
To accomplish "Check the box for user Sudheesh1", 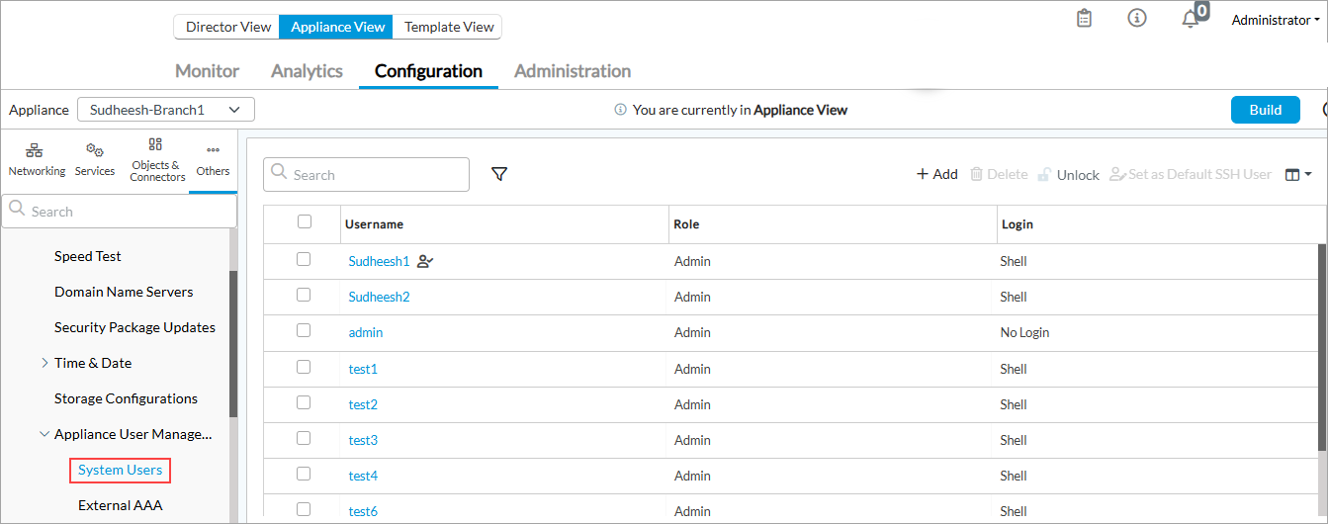I will point(304,260).
